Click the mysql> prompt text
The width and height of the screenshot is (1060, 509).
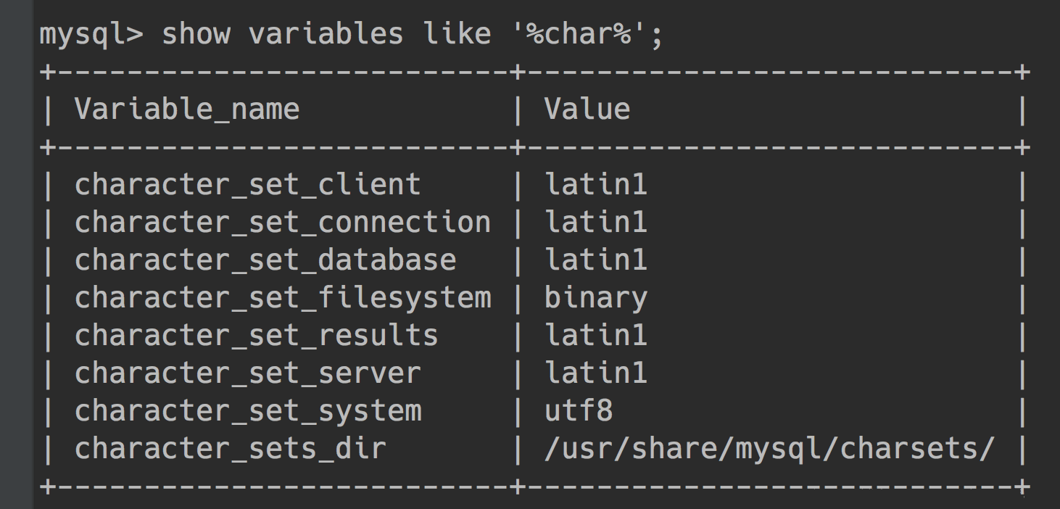91,35
